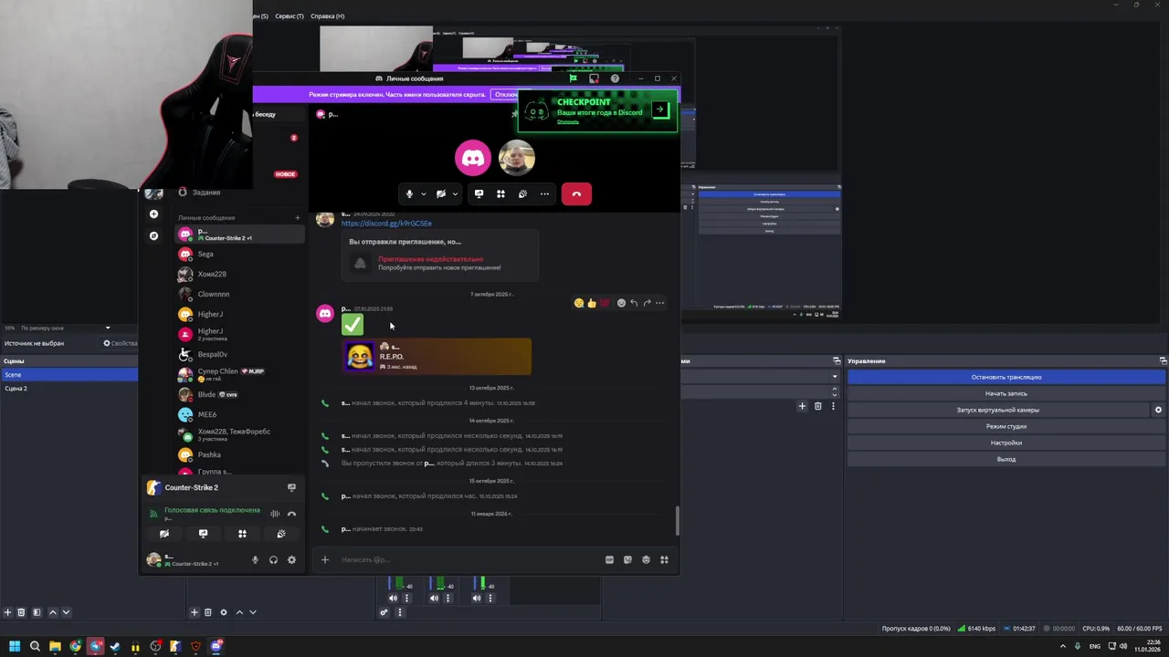The width and height of the screenshot is (1169, 657).
Task: Undock the Управление panel in OBS
Action: 1163,360
